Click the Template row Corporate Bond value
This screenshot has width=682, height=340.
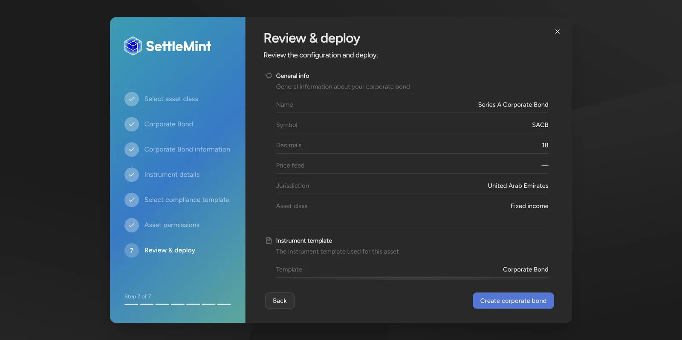click(x=526, y=269)
